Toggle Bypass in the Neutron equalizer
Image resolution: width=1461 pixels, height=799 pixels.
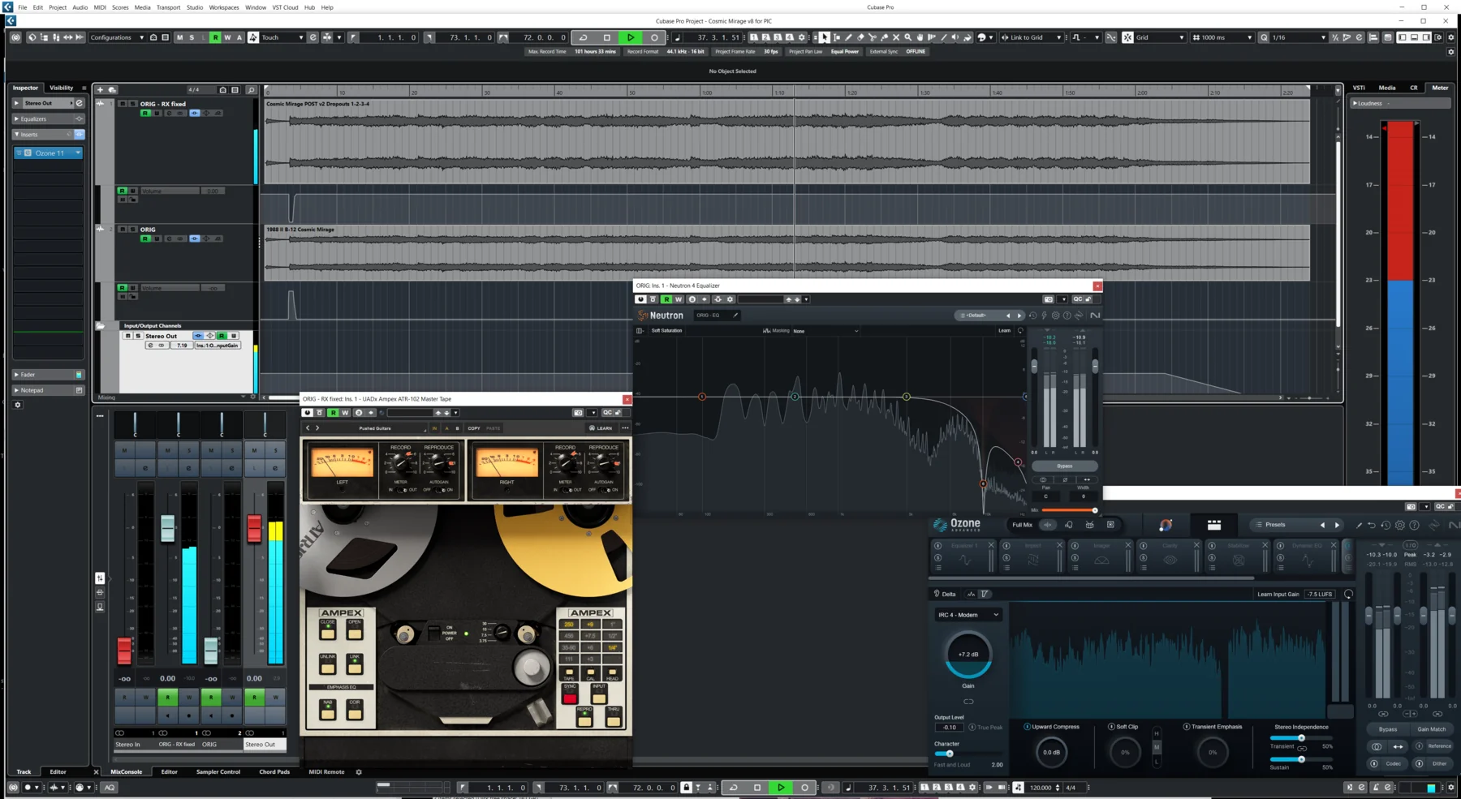(1064, 466)
